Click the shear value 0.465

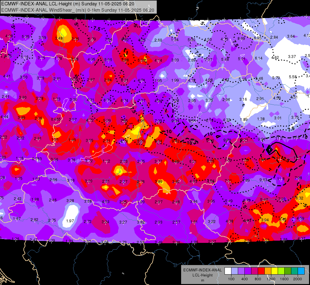pyautogui.click(x=56, y=119)
